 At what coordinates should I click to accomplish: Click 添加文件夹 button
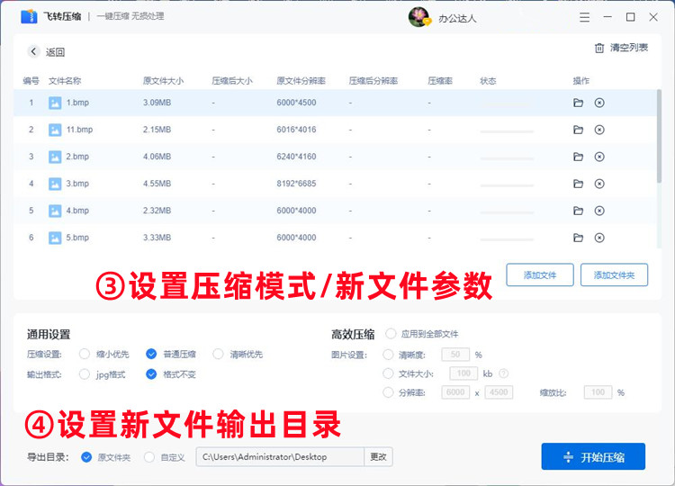click(x=614, y=275)
